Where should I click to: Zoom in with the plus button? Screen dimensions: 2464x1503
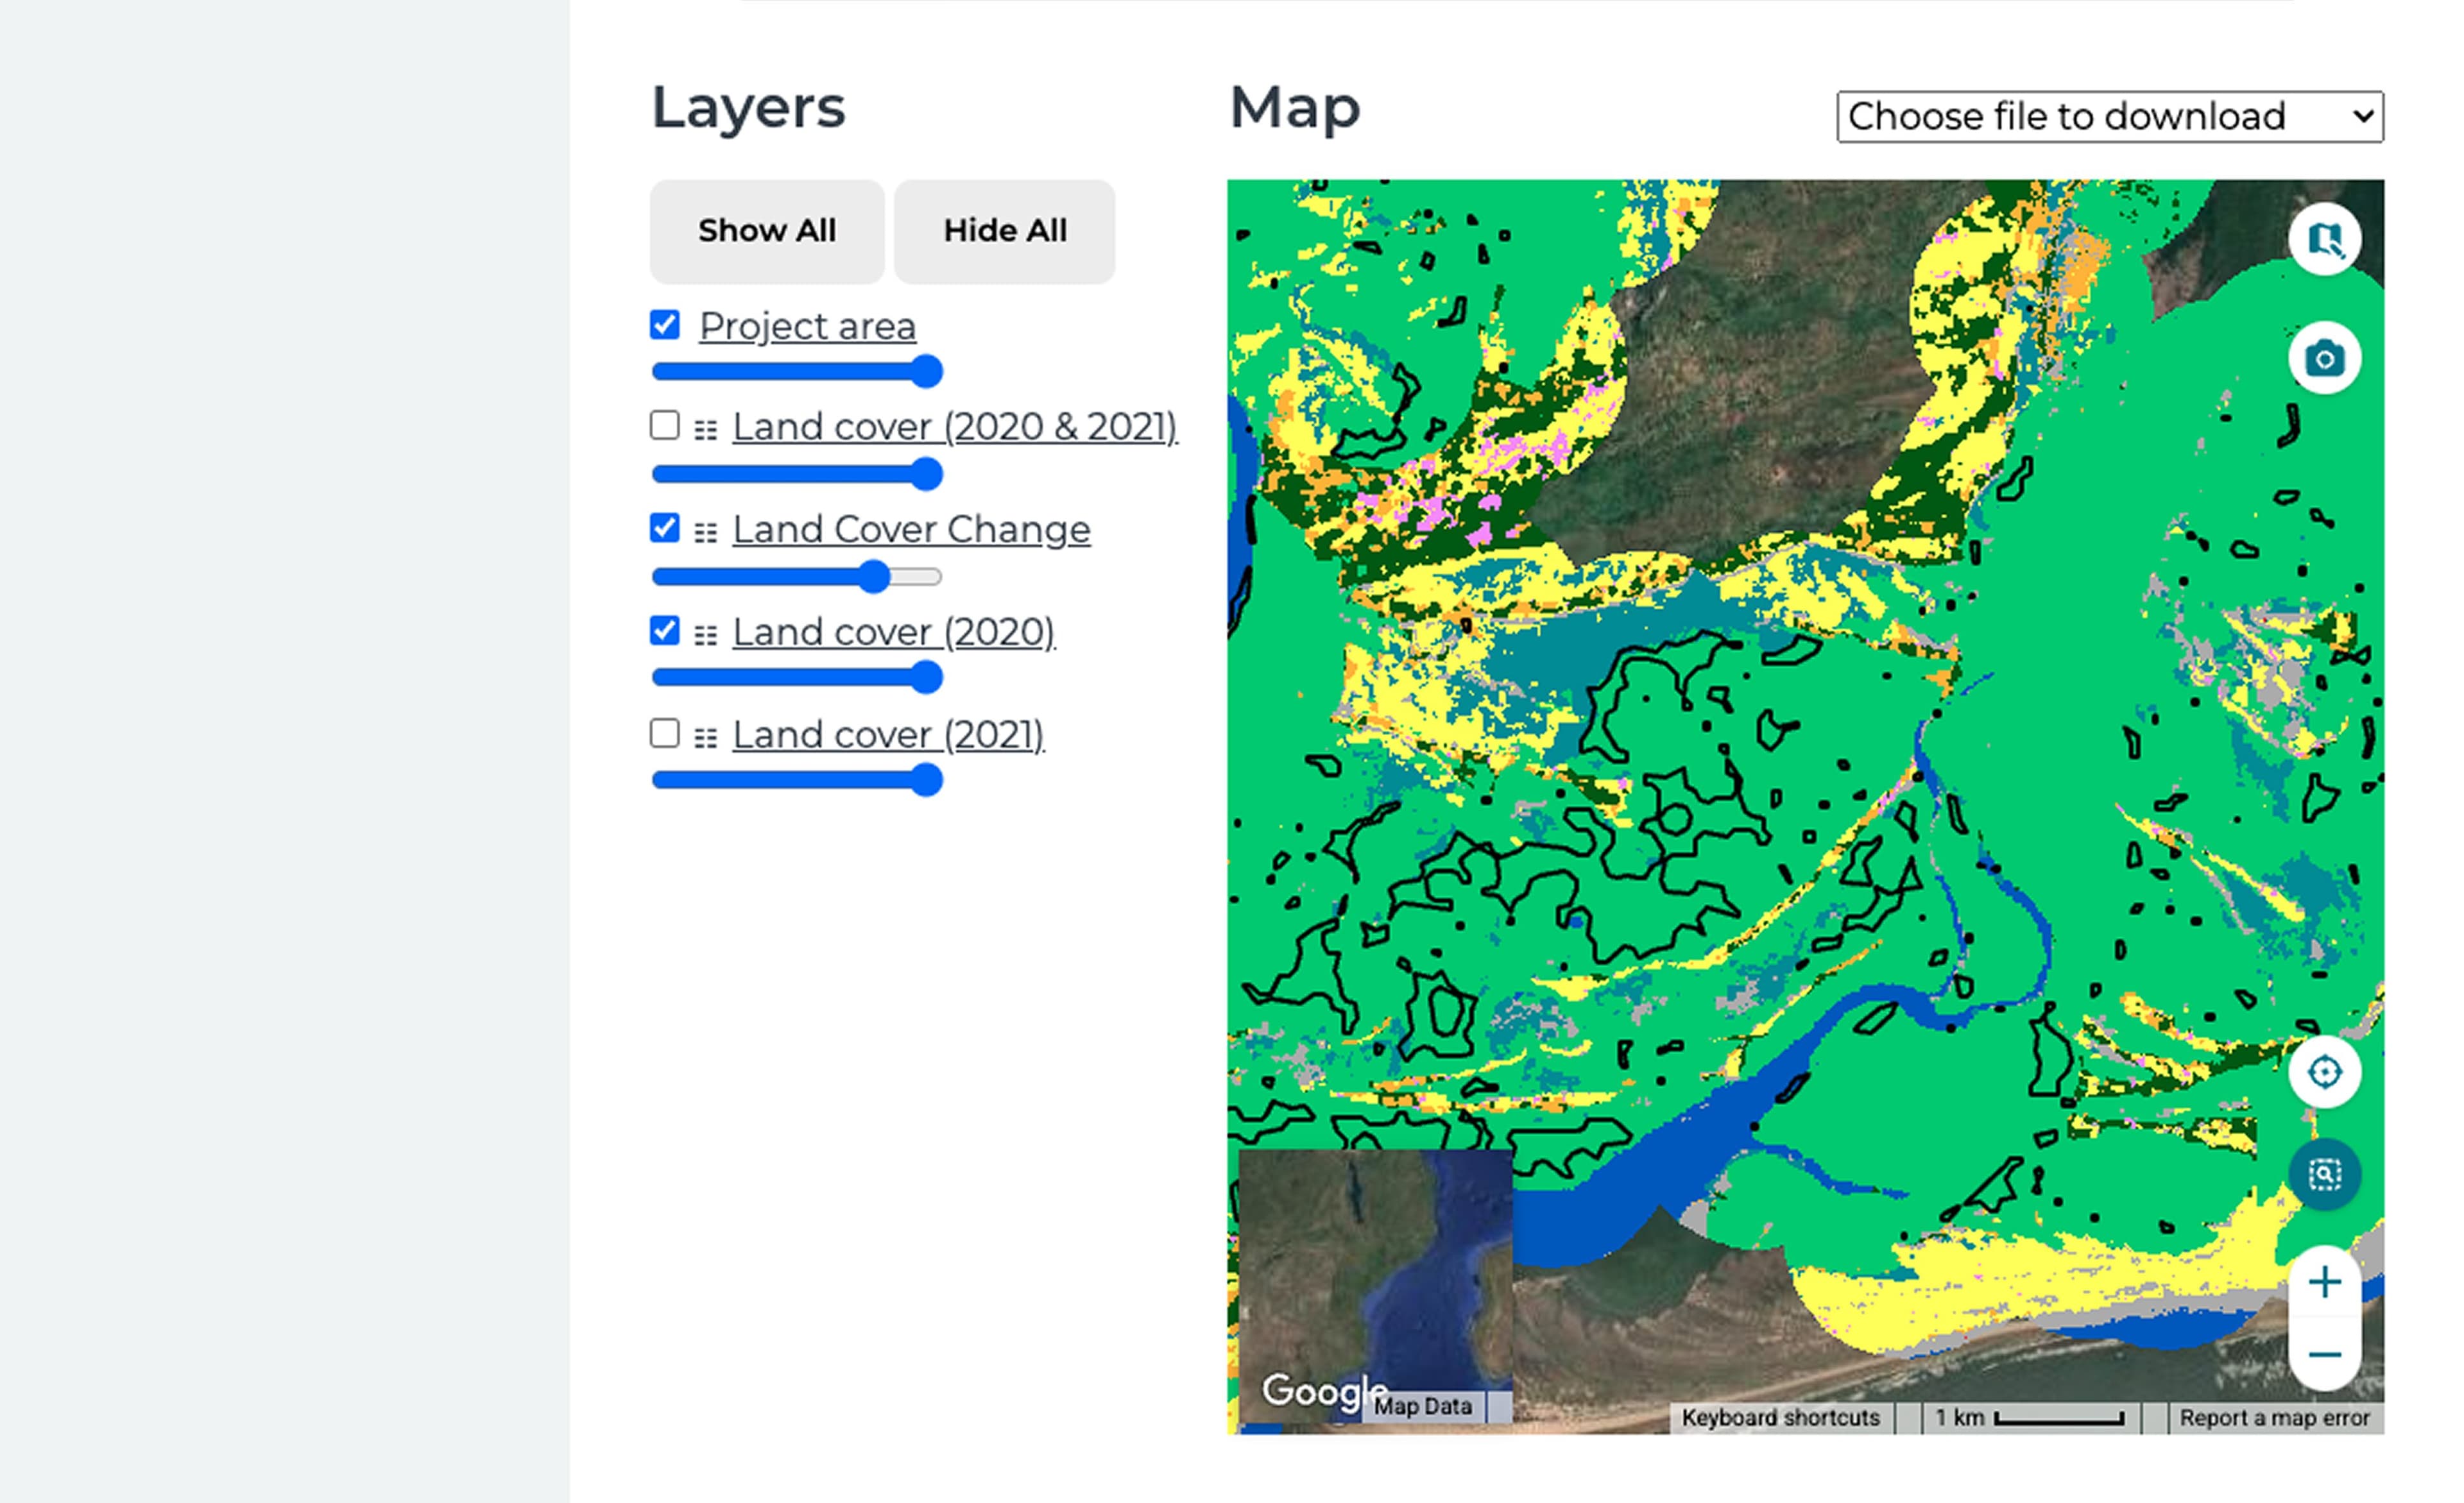tap(2324, 1282)
